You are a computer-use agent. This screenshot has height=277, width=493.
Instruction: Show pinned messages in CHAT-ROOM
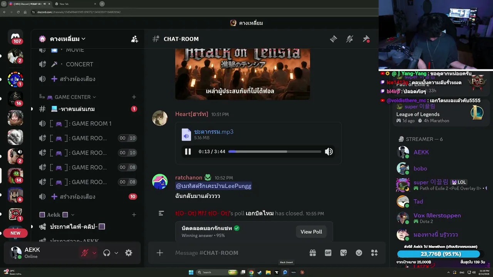[366, 39]
